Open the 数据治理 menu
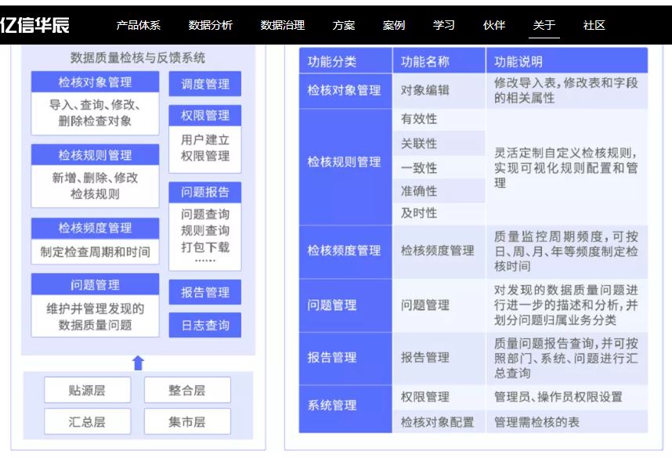The height and width of the screenshot is (458, 672). (281, 23)
